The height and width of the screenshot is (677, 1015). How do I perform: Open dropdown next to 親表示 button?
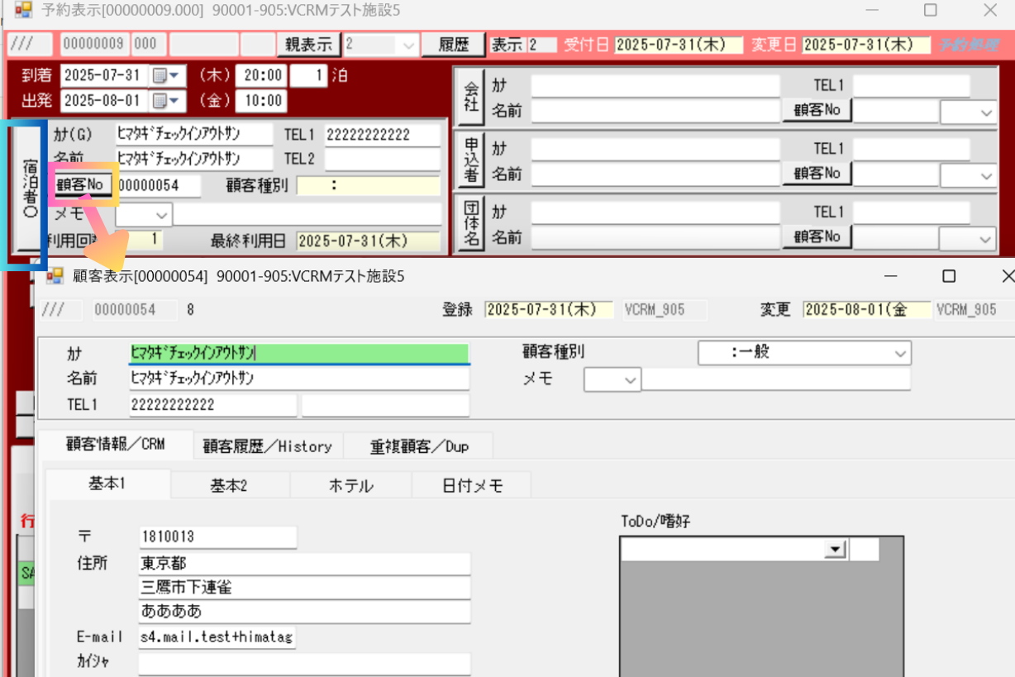[407, 45]
